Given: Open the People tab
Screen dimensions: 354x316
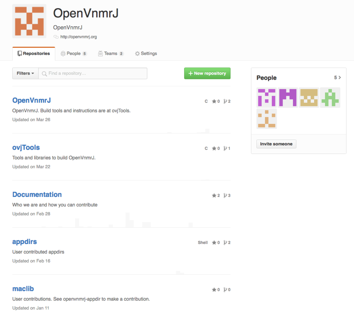Looking at the screenshot, I should pyautogui.click(x=74, y=53).
